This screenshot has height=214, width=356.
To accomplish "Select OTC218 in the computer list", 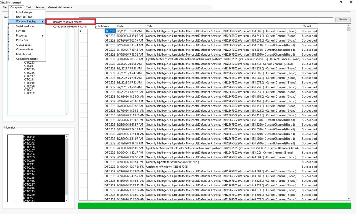I will point(29,80).
